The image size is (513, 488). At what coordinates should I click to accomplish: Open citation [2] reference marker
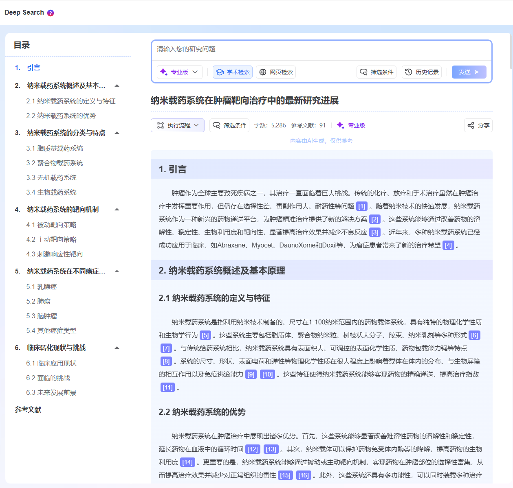click(x=375, y=219)
